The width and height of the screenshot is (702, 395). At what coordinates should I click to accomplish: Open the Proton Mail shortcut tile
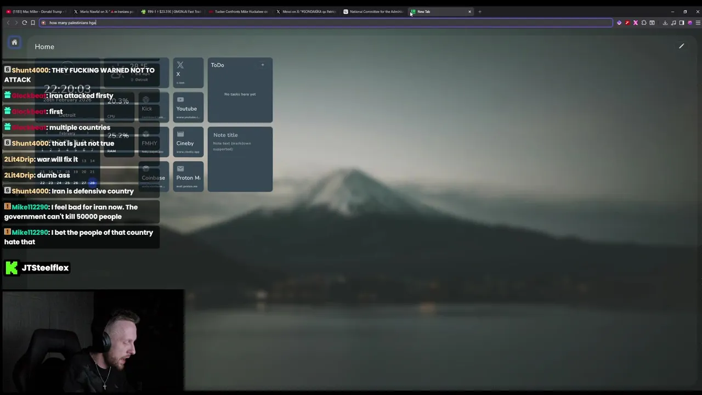tap(188, 177)
